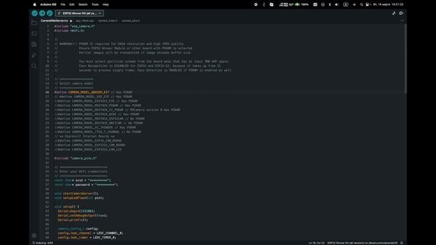Click the CAMERA_MODEL_M5STACK_WIDE commented define line
The width and height of the screenshot is (436, 245).
(x=97, y=114)
